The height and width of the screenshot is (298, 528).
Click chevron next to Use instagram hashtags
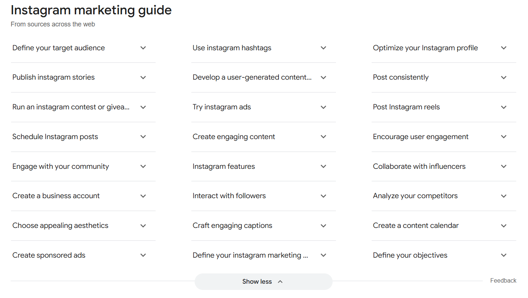[323, 48]
